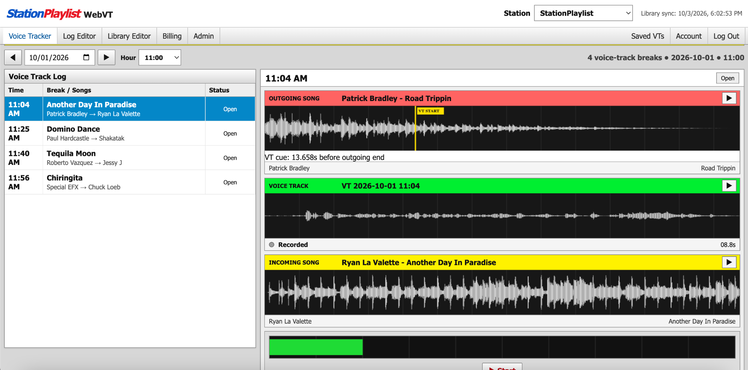Click Log Out
This screenshot has height=370, width=748.
tap(726, 36)
